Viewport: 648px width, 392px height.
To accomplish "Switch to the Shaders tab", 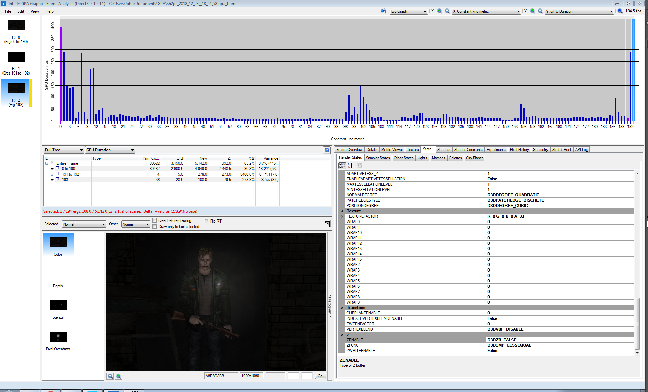I will pos(443,150).
